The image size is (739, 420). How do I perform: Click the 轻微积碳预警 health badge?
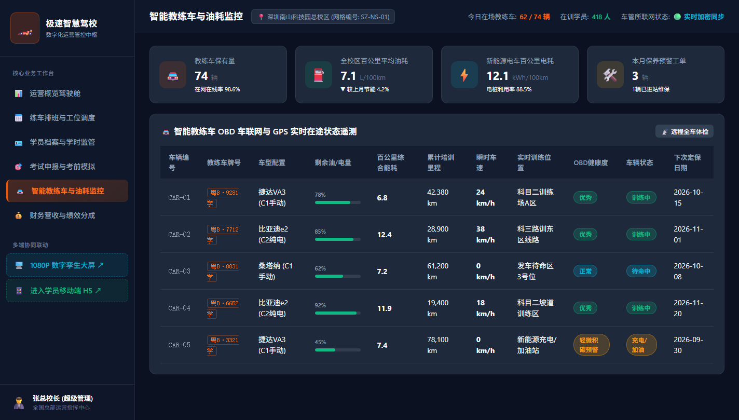pyautogui.click(x=592, y=345)
